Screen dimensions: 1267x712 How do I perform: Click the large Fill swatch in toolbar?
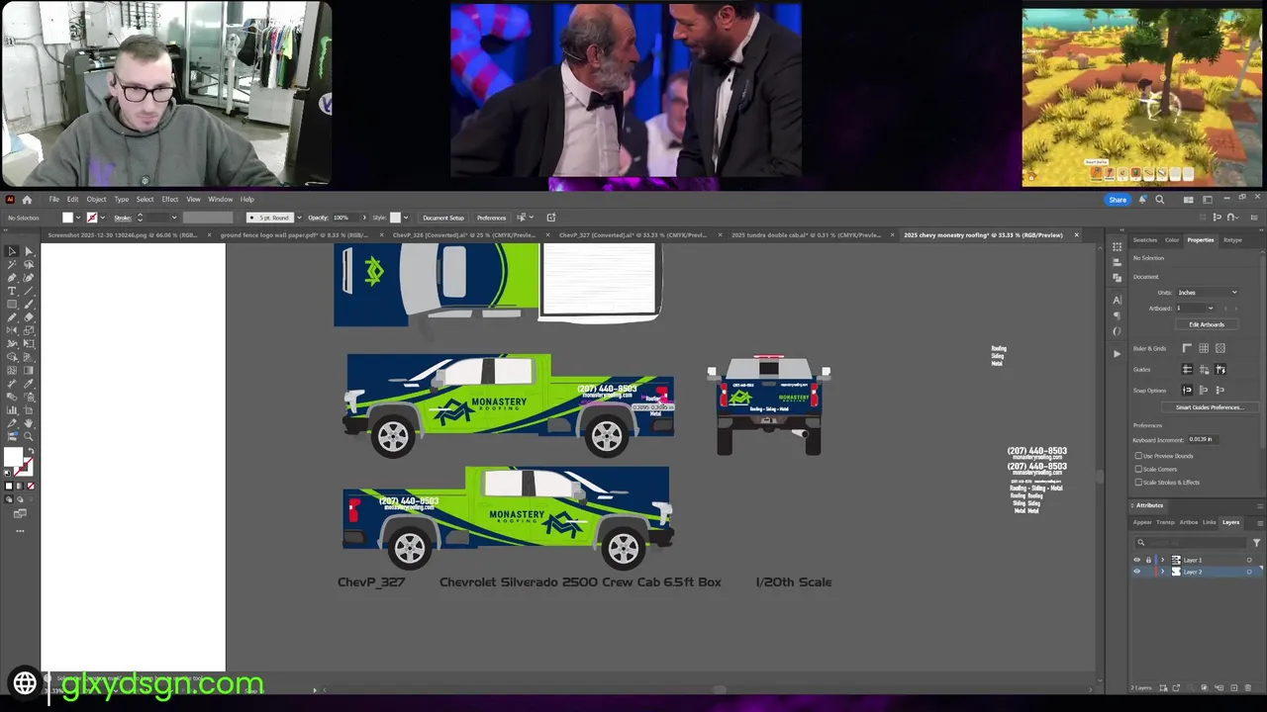(13, 457)
